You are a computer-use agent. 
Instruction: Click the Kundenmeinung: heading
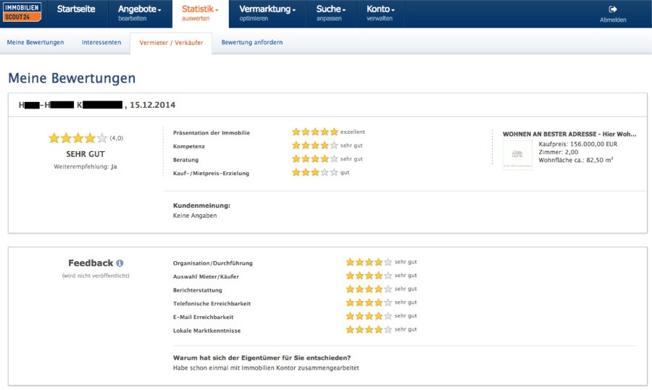pyautogui.click(x=201, y=205)
